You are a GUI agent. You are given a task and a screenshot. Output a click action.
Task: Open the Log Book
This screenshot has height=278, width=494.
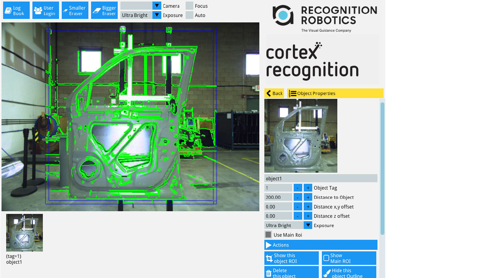click(16, 10)
